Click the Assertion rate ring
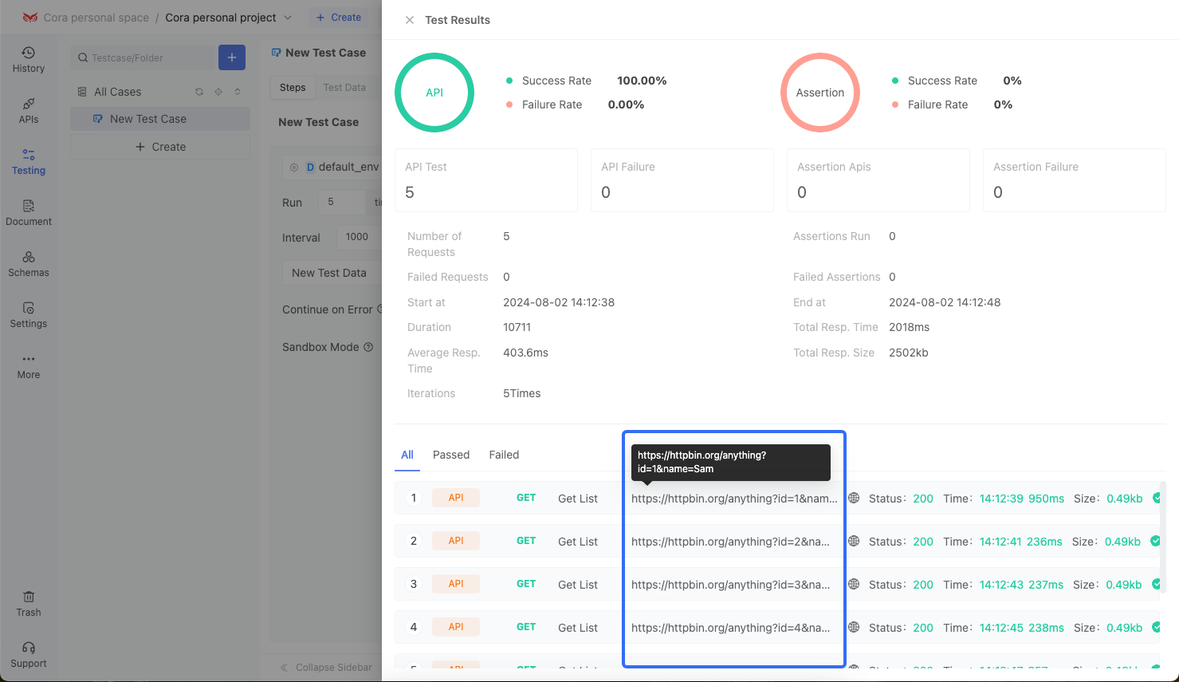Screen dimensions: 1179x682 pyautogui.click(x=820, y=93)
